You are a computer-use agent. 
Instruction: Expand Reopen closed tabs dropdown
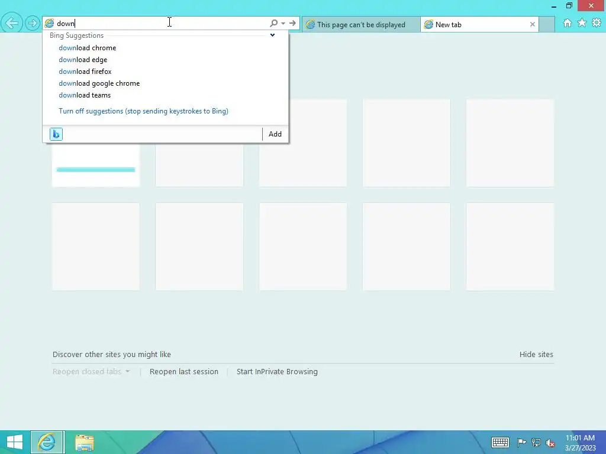91,371
